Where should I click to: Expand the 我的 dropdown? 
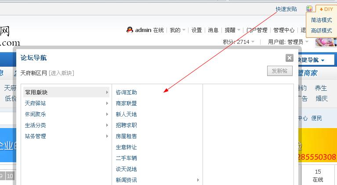178,30
